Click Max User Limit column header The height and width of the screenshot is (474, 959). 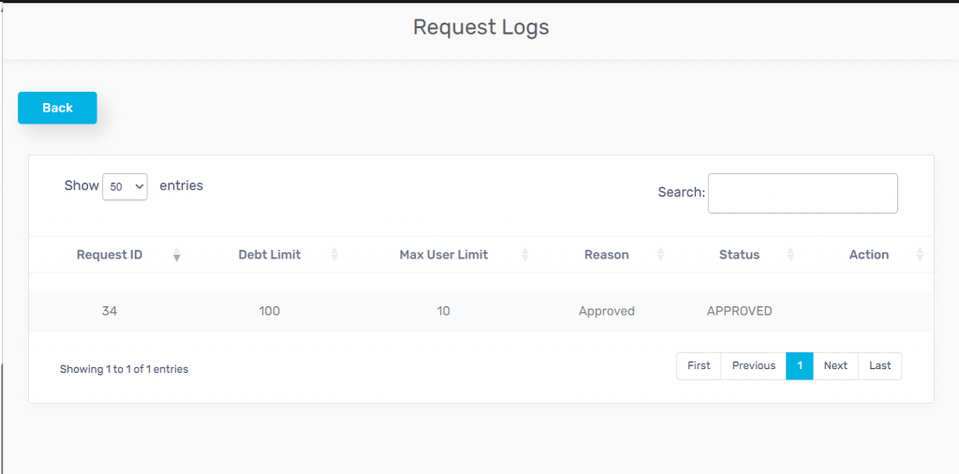coord(443,255)
